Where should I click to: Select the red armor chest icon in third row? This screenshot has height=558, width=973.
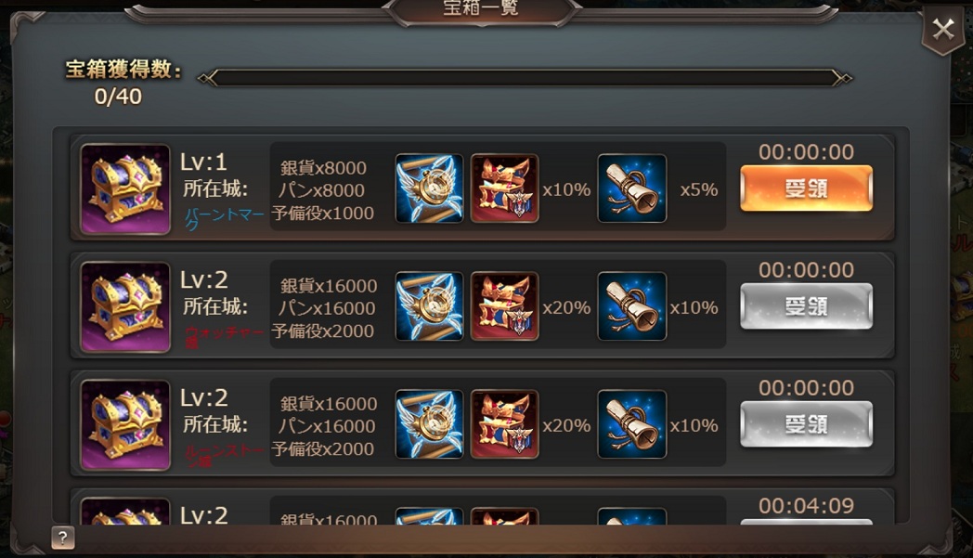504,424
